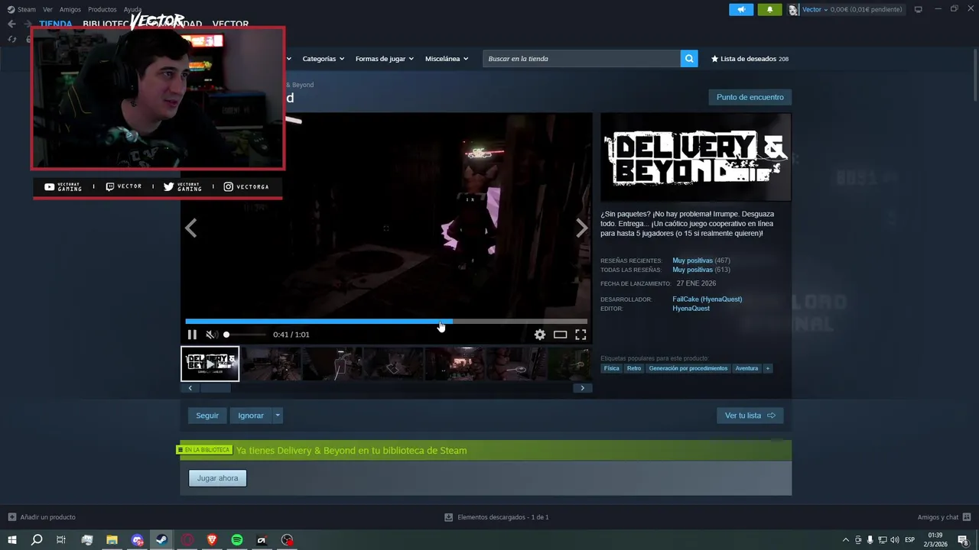The width and height of the screenshot is (979, 550).
Task: Pause the Delivery & Beyond trailer
Action: (x=192, y=335)
